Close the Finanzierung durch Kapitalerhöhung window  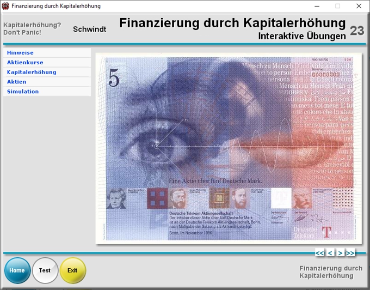(x=359, y=6)
